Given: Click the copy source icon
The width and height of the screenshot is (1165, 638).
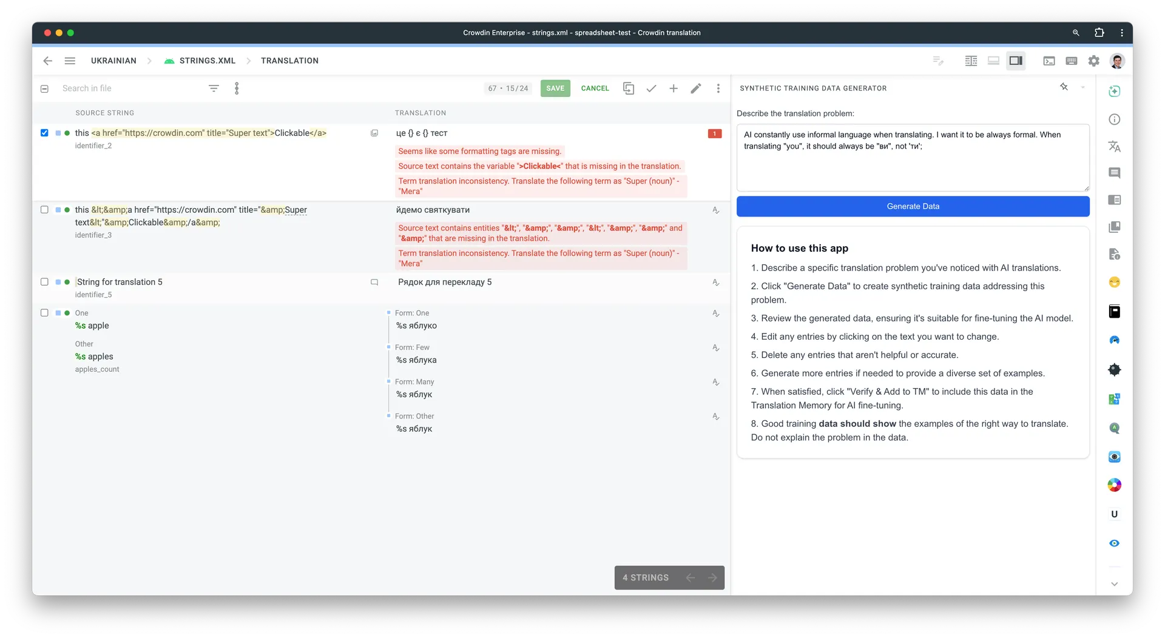Looking at the screenshot, I should pos(629,89).
